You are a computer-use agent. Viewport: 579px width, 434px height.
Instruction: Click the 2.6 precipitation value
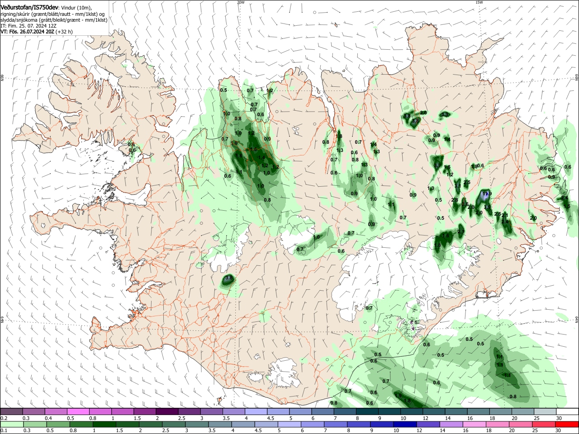tap(465, 204)
